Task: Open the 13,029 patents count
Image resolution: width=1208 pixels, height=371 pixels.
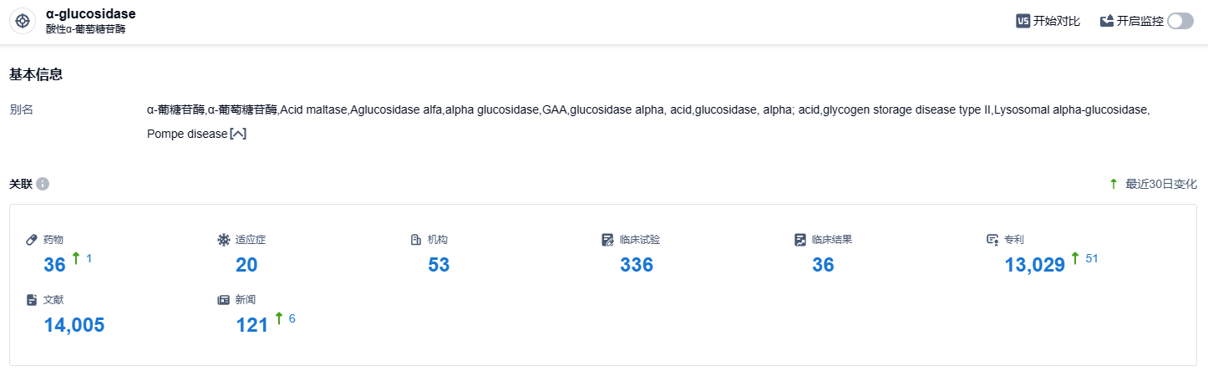Action: pyautogui.click(x=1034, y=265)
